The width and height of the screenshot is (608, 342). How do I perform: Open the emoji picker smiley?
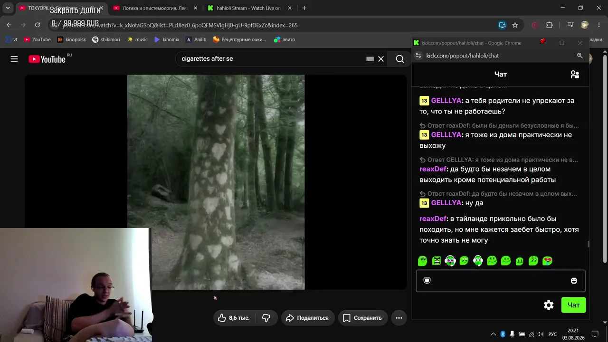pyautogui.click(x=574, y=281)
